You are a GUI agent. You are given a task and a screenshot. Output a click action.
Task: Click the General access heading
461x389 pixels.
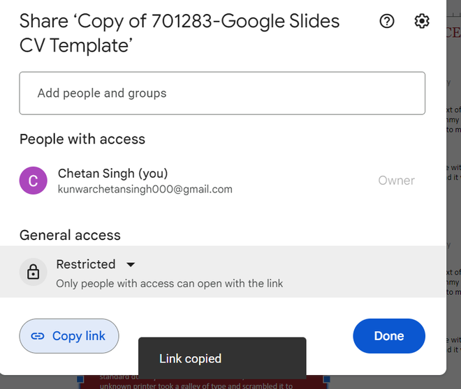(70, 235)
